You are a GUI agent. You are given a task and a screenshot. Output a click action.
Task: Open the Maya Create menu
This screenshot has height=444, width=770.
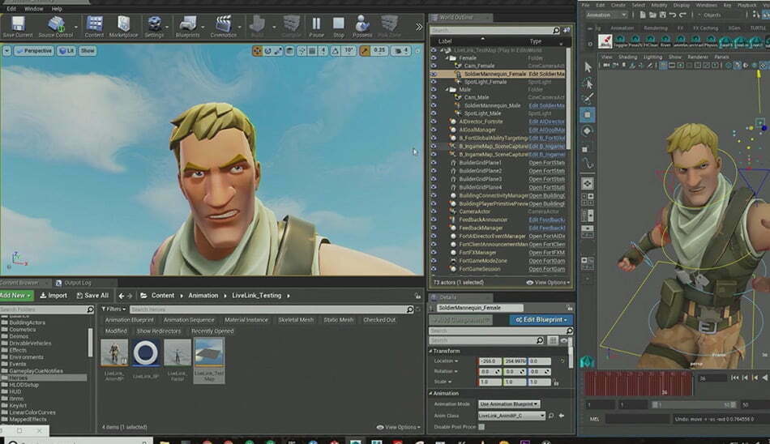[618, 6]
